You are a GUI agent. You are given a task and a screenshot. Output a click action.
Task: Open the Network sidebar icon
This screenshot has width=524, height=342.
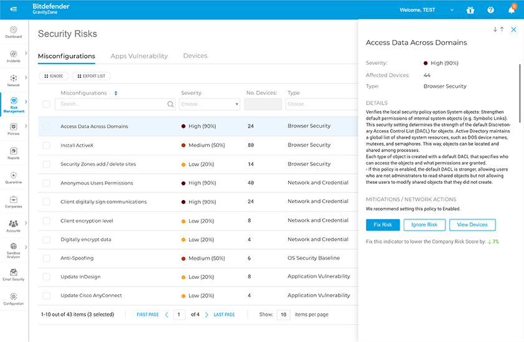(x=13, y=78)
